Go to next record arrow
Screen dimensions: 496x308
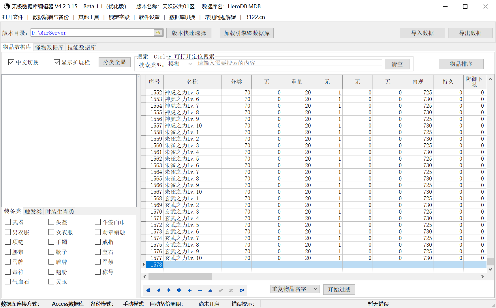pyautogui.click(x=169, y=290)
